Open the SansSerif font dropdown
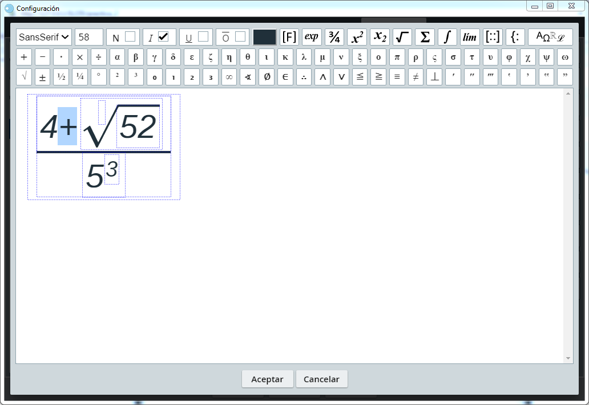The height and width of the screenshot is (405, 589). [44, 37]
